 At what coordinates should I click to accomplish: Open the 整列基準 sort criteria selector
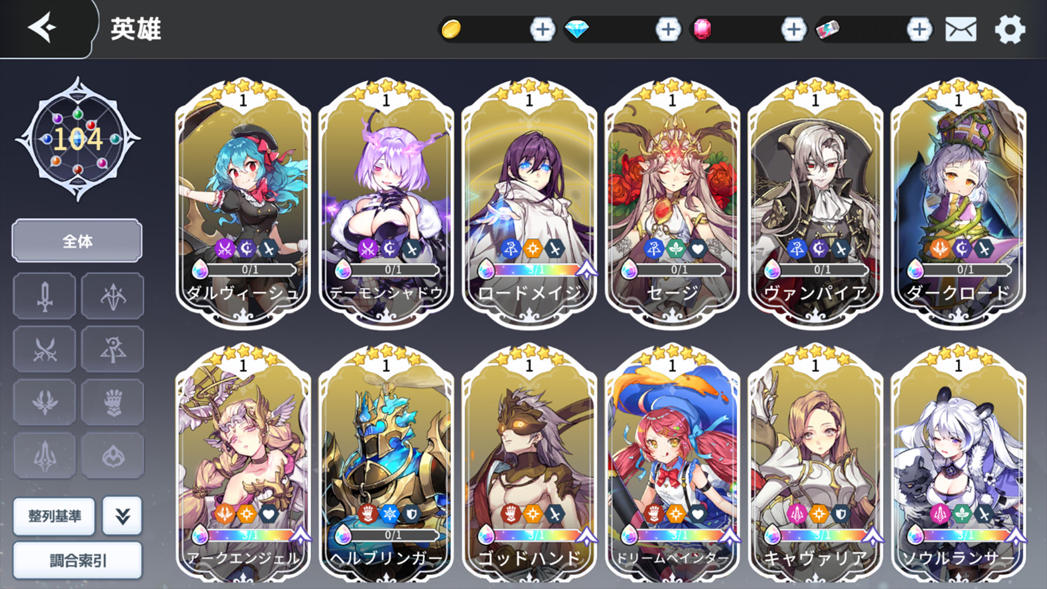54,515
